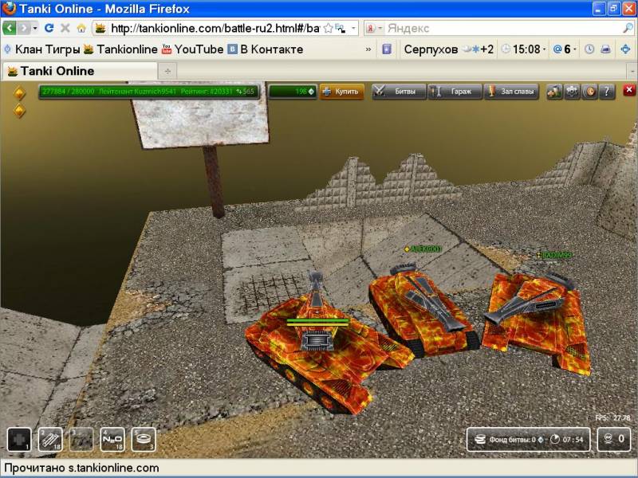
Task: Open game help question mark
Action: click(x=607, y=92)
